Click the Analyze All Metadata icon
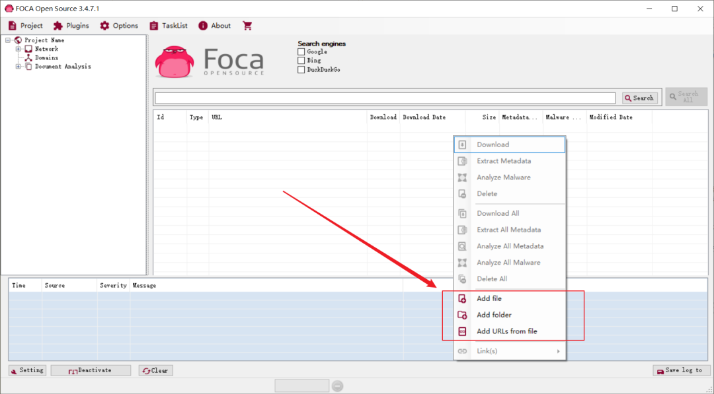714x394 pixels. (462, 246)
